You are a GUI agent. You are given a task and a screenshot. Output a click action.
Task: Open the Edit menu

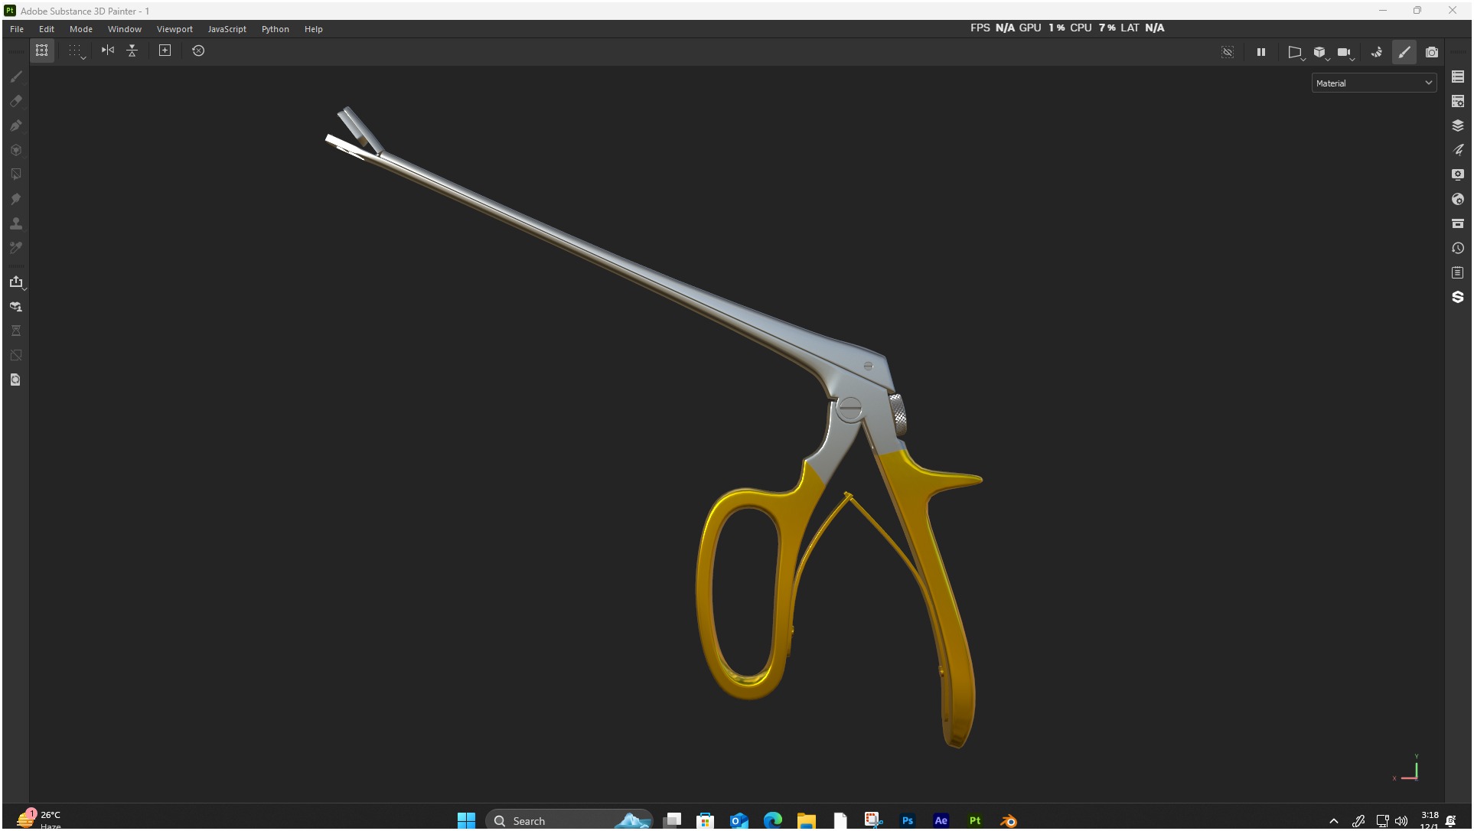coord(47,29)
